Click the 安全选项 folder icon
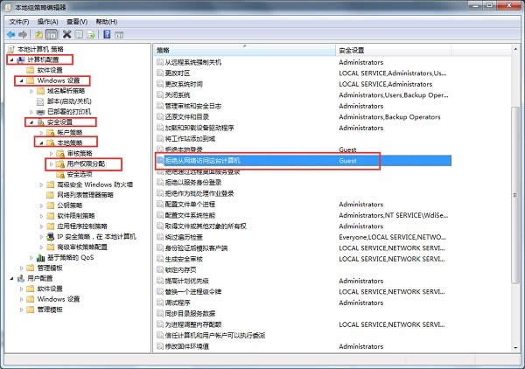This screenshot has height=369, width=525. [60, 174]
